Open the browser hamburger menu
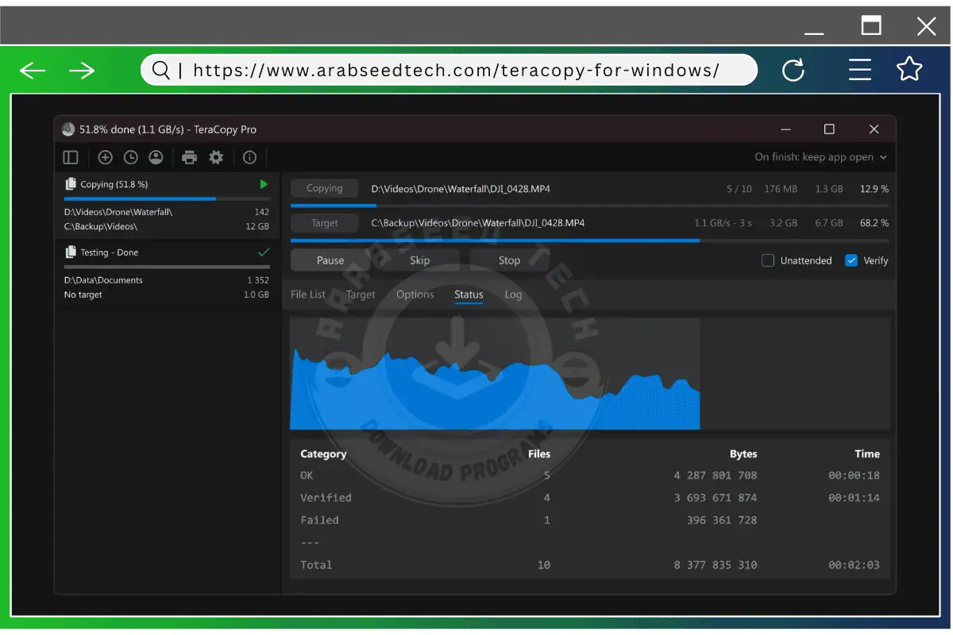This screenshot has height=635, width=953. [859, 70]
